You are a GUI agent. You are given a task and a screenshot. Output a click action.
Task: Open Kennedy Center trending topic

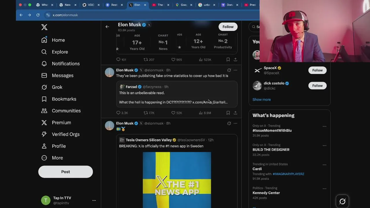point(266,193)
